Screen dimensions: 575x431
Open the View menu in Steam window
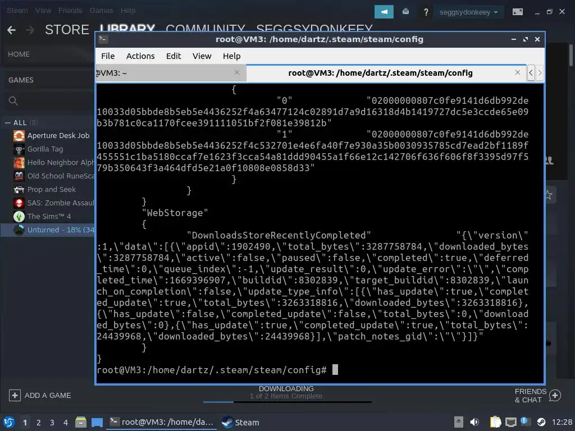43,10
